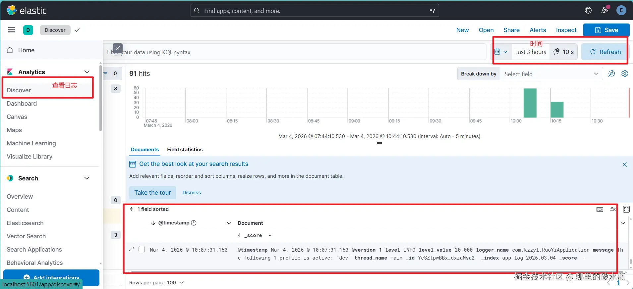Open the chart edit visualization icon

(x=611, y=73)
